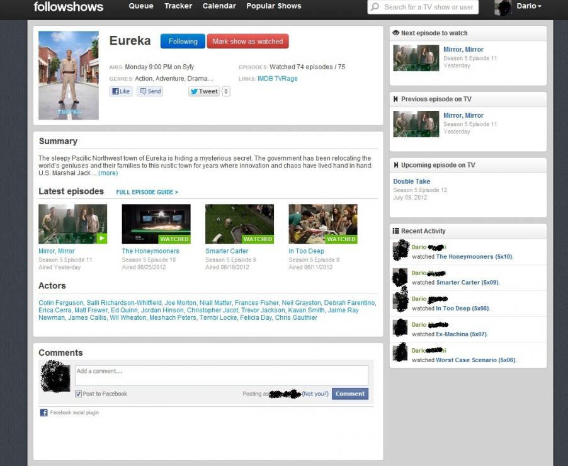Open Ex-Machina (5x07) in Recent Activity

click(x=462, y=334)
